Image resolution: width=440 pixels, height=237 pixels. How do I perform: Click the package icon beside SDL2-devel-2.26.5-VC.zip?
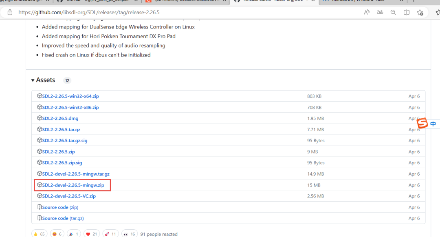(40, 196)
